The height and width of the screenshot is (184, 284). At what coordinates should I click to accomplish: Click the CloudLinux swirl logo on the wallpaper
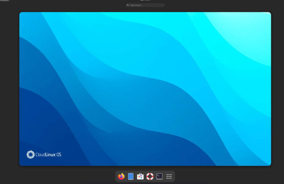(30, 154)
